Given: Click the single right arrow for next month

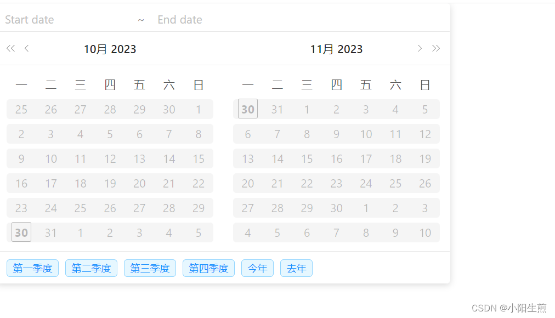Looking at the screenshot, I should click(x=420, y=48).
